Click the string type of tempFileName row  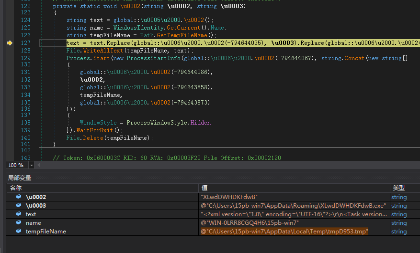click(x=399, y=231)
